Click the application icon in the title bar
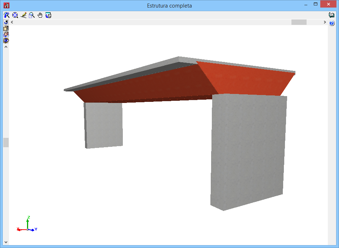Screen dimensions: 339x248 click(x=7, y=5)
